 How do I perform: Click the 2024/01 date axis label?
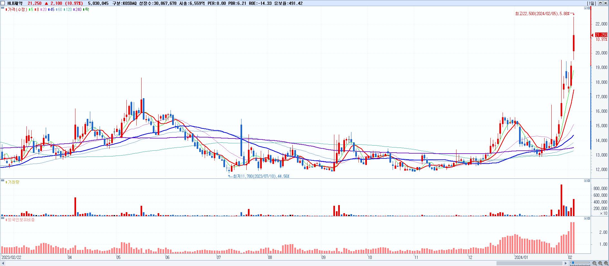click(521, 257)
